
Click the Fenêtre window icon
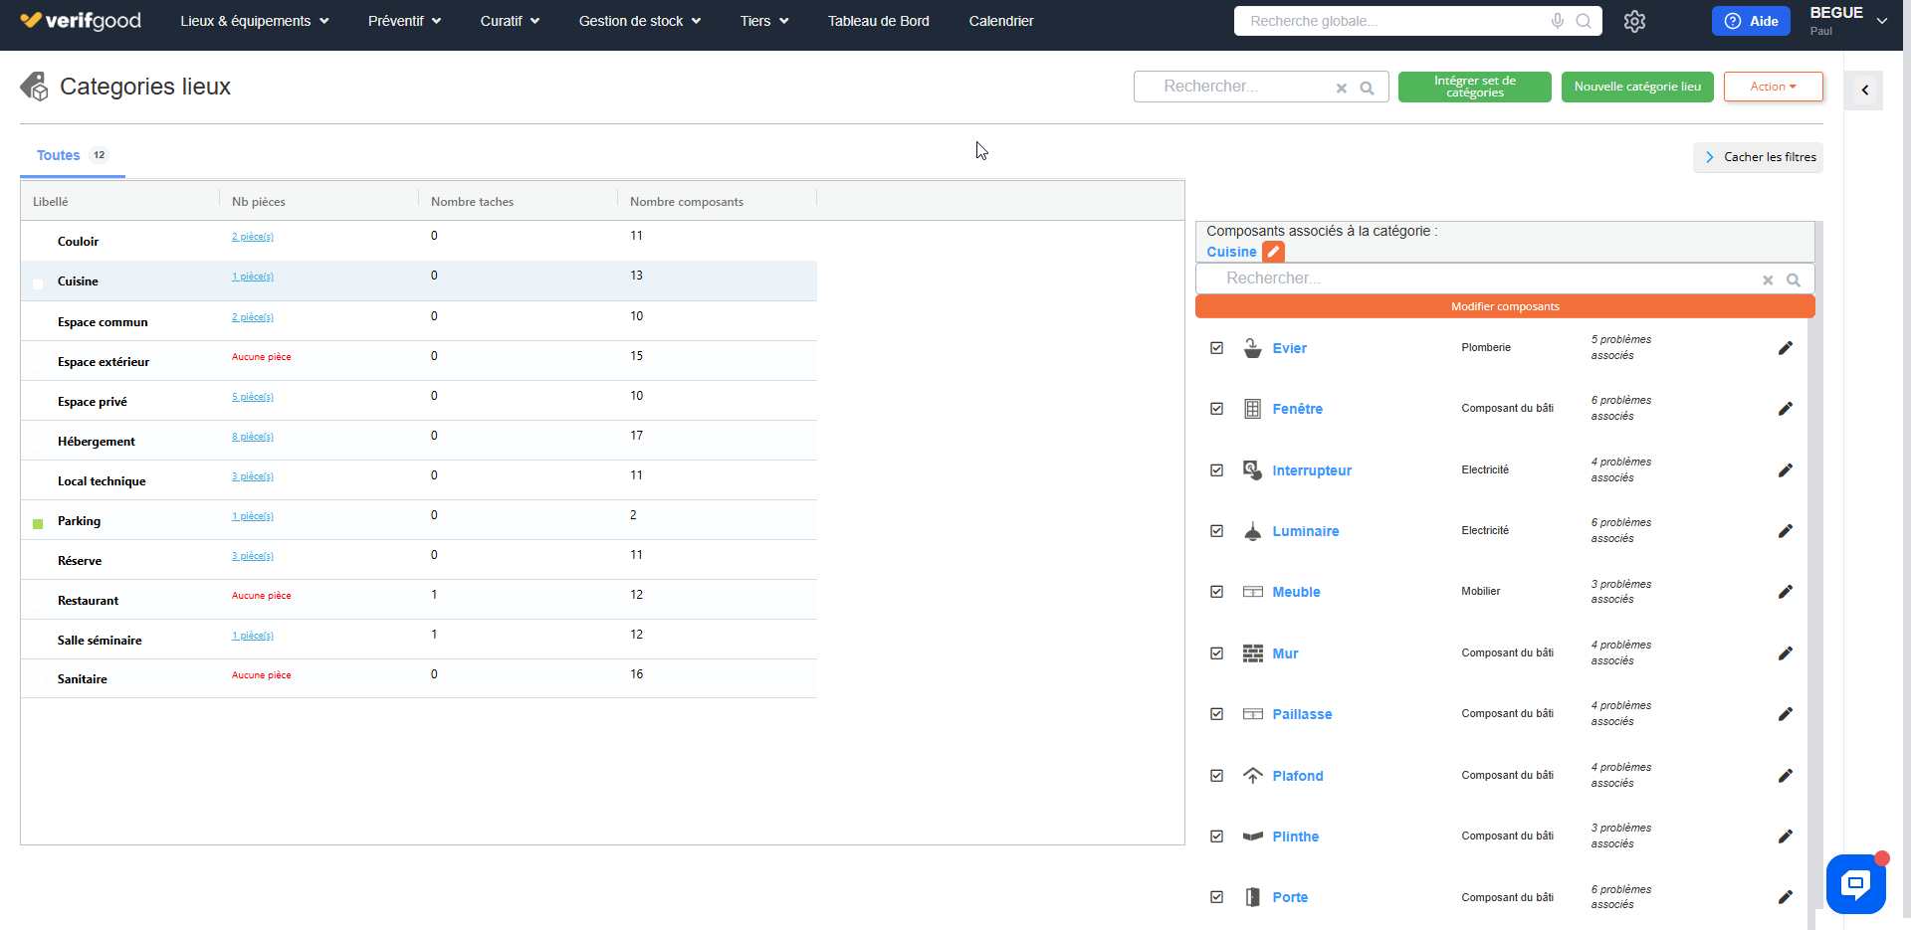click(x=1253, y=409)
